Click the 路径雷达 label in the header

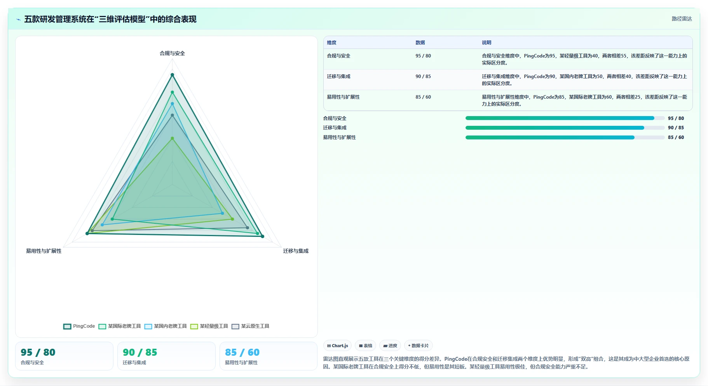coord(682,19)
